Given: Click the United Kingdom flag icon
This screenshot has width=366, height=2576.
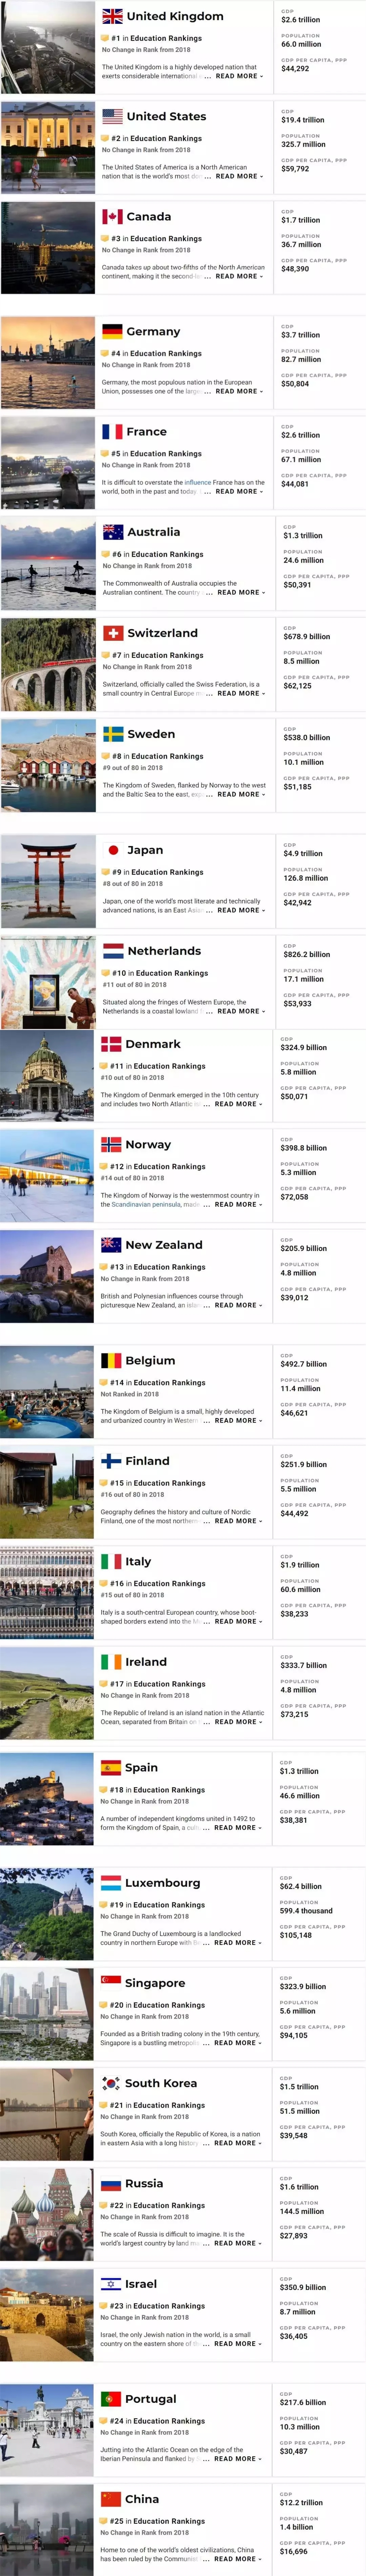Looking at the screenshot, I should click(x=112, y=16).
